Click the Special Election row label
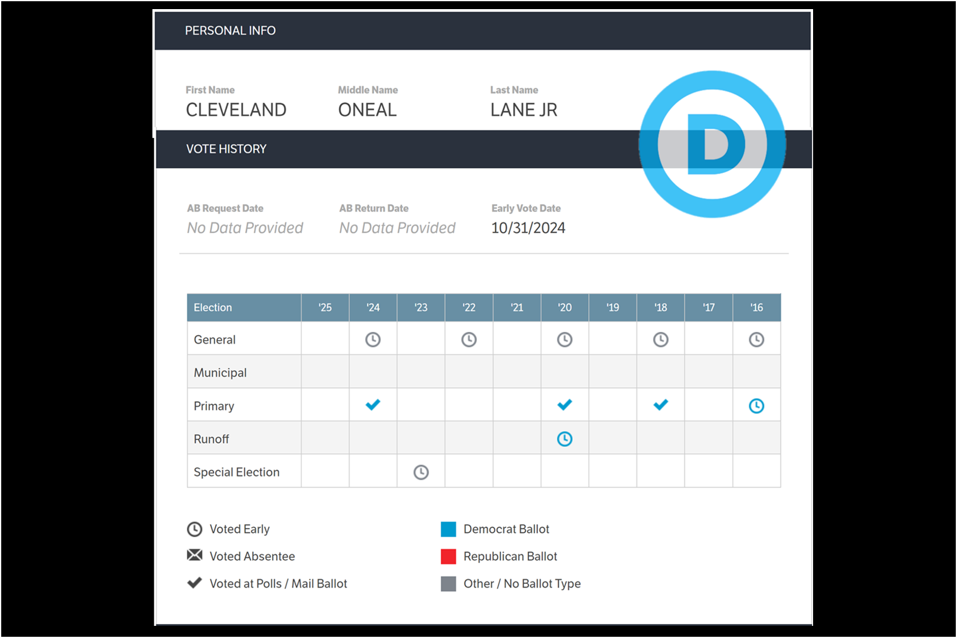957x638 pixels. point(237,472)
